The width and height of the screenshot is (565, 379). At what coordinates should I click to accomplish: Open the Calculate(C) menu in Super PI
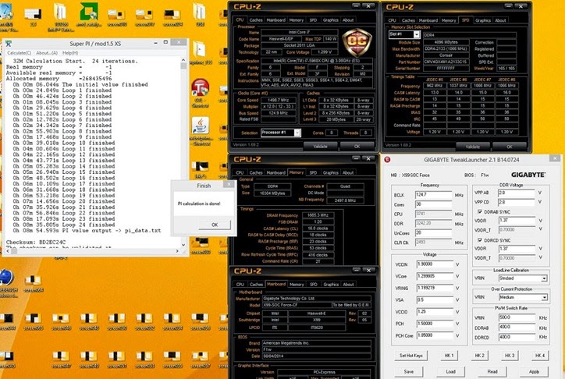tap(19, 52)
